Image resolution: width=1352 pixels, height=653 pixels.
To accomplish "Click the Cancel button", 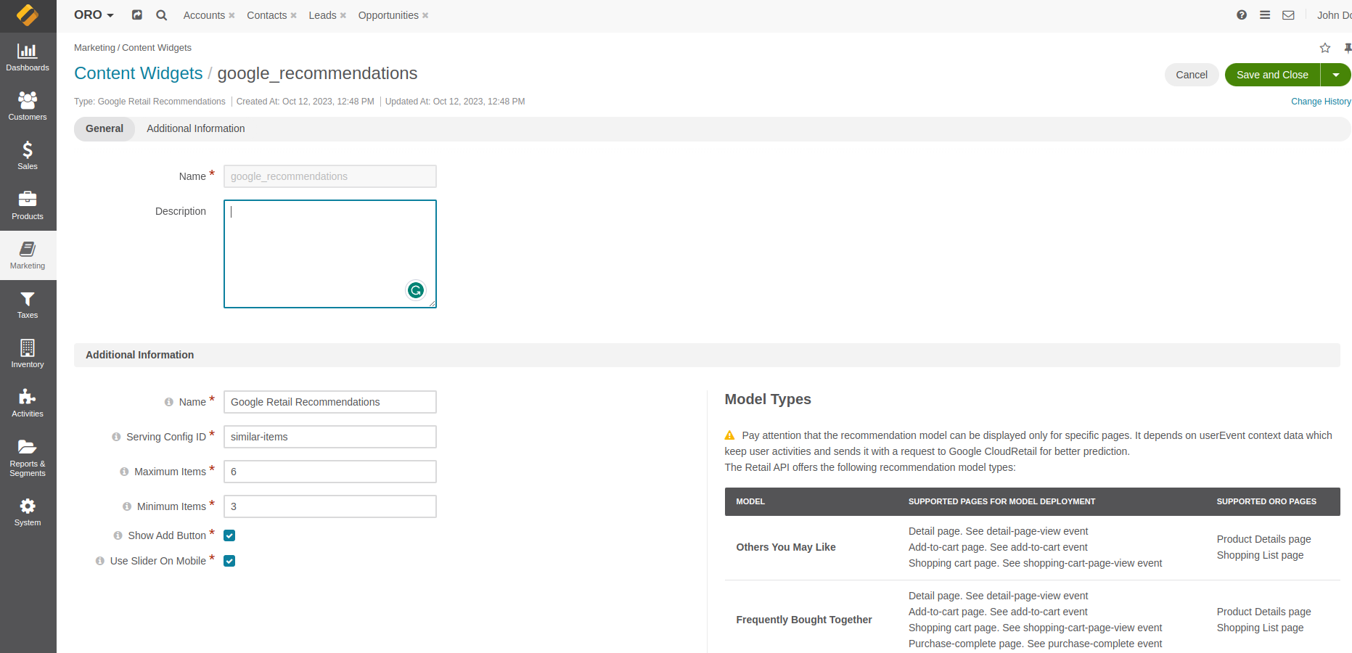I will coord(1191,75).
